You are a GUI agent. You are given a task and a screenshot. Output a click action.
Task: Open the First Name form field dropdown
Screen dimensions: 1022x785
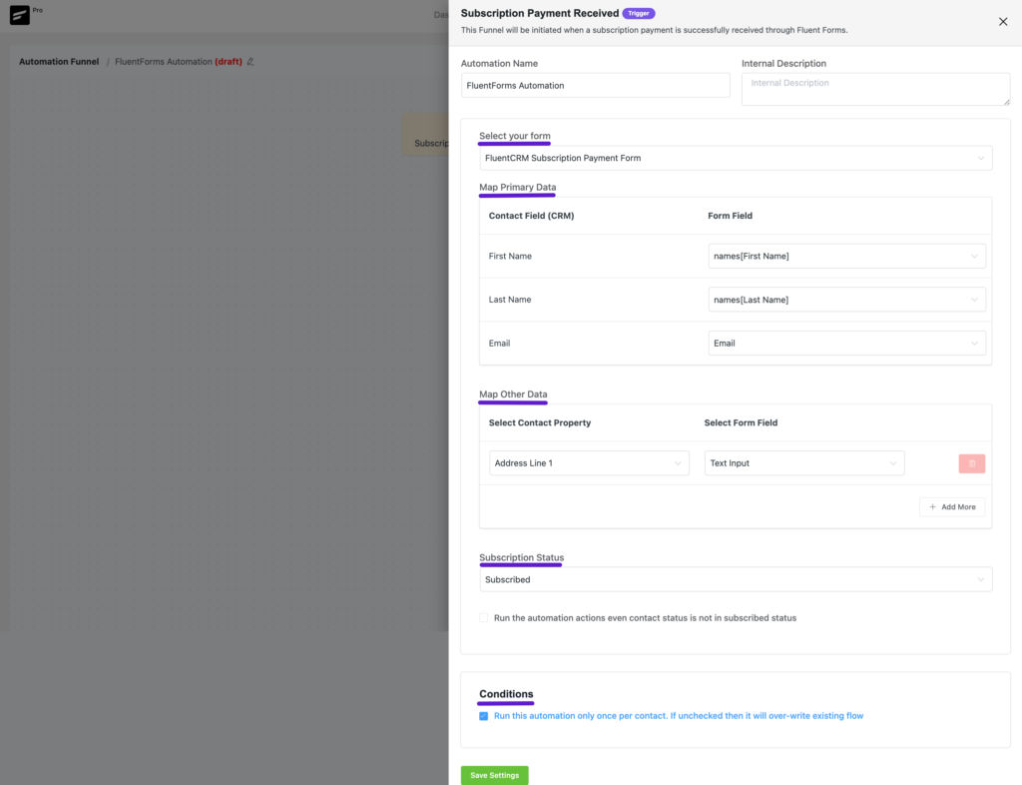[846, 256]
